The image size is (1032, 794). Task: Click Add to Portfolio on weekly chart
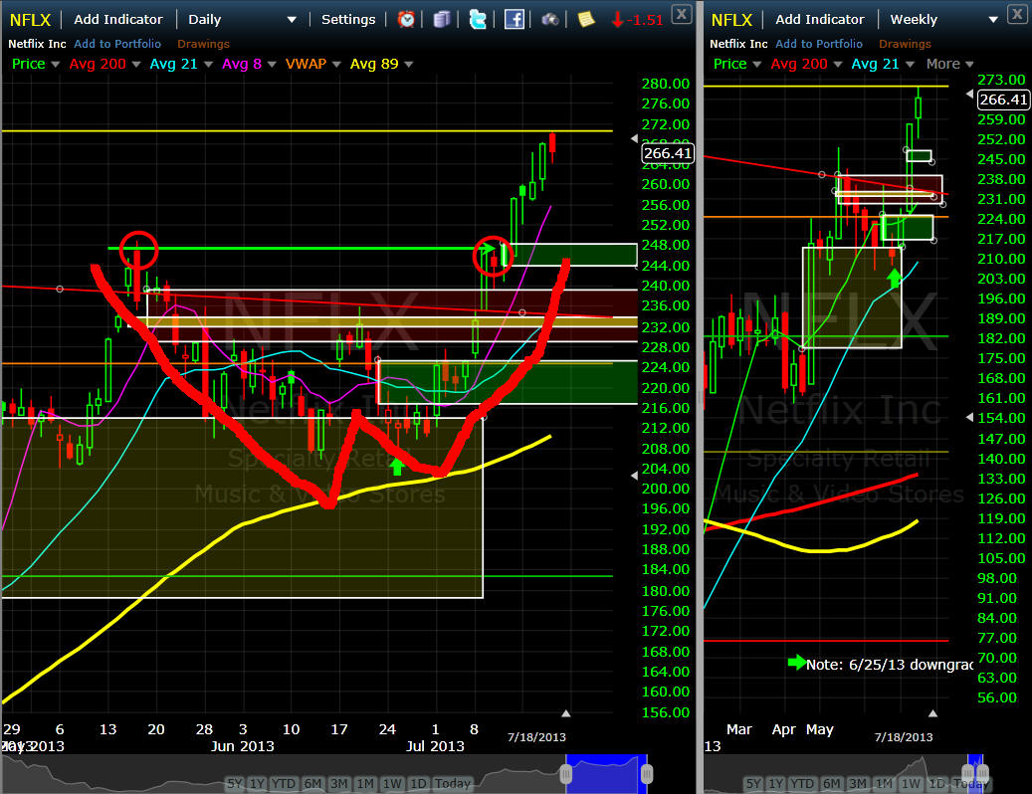[819, 44]
